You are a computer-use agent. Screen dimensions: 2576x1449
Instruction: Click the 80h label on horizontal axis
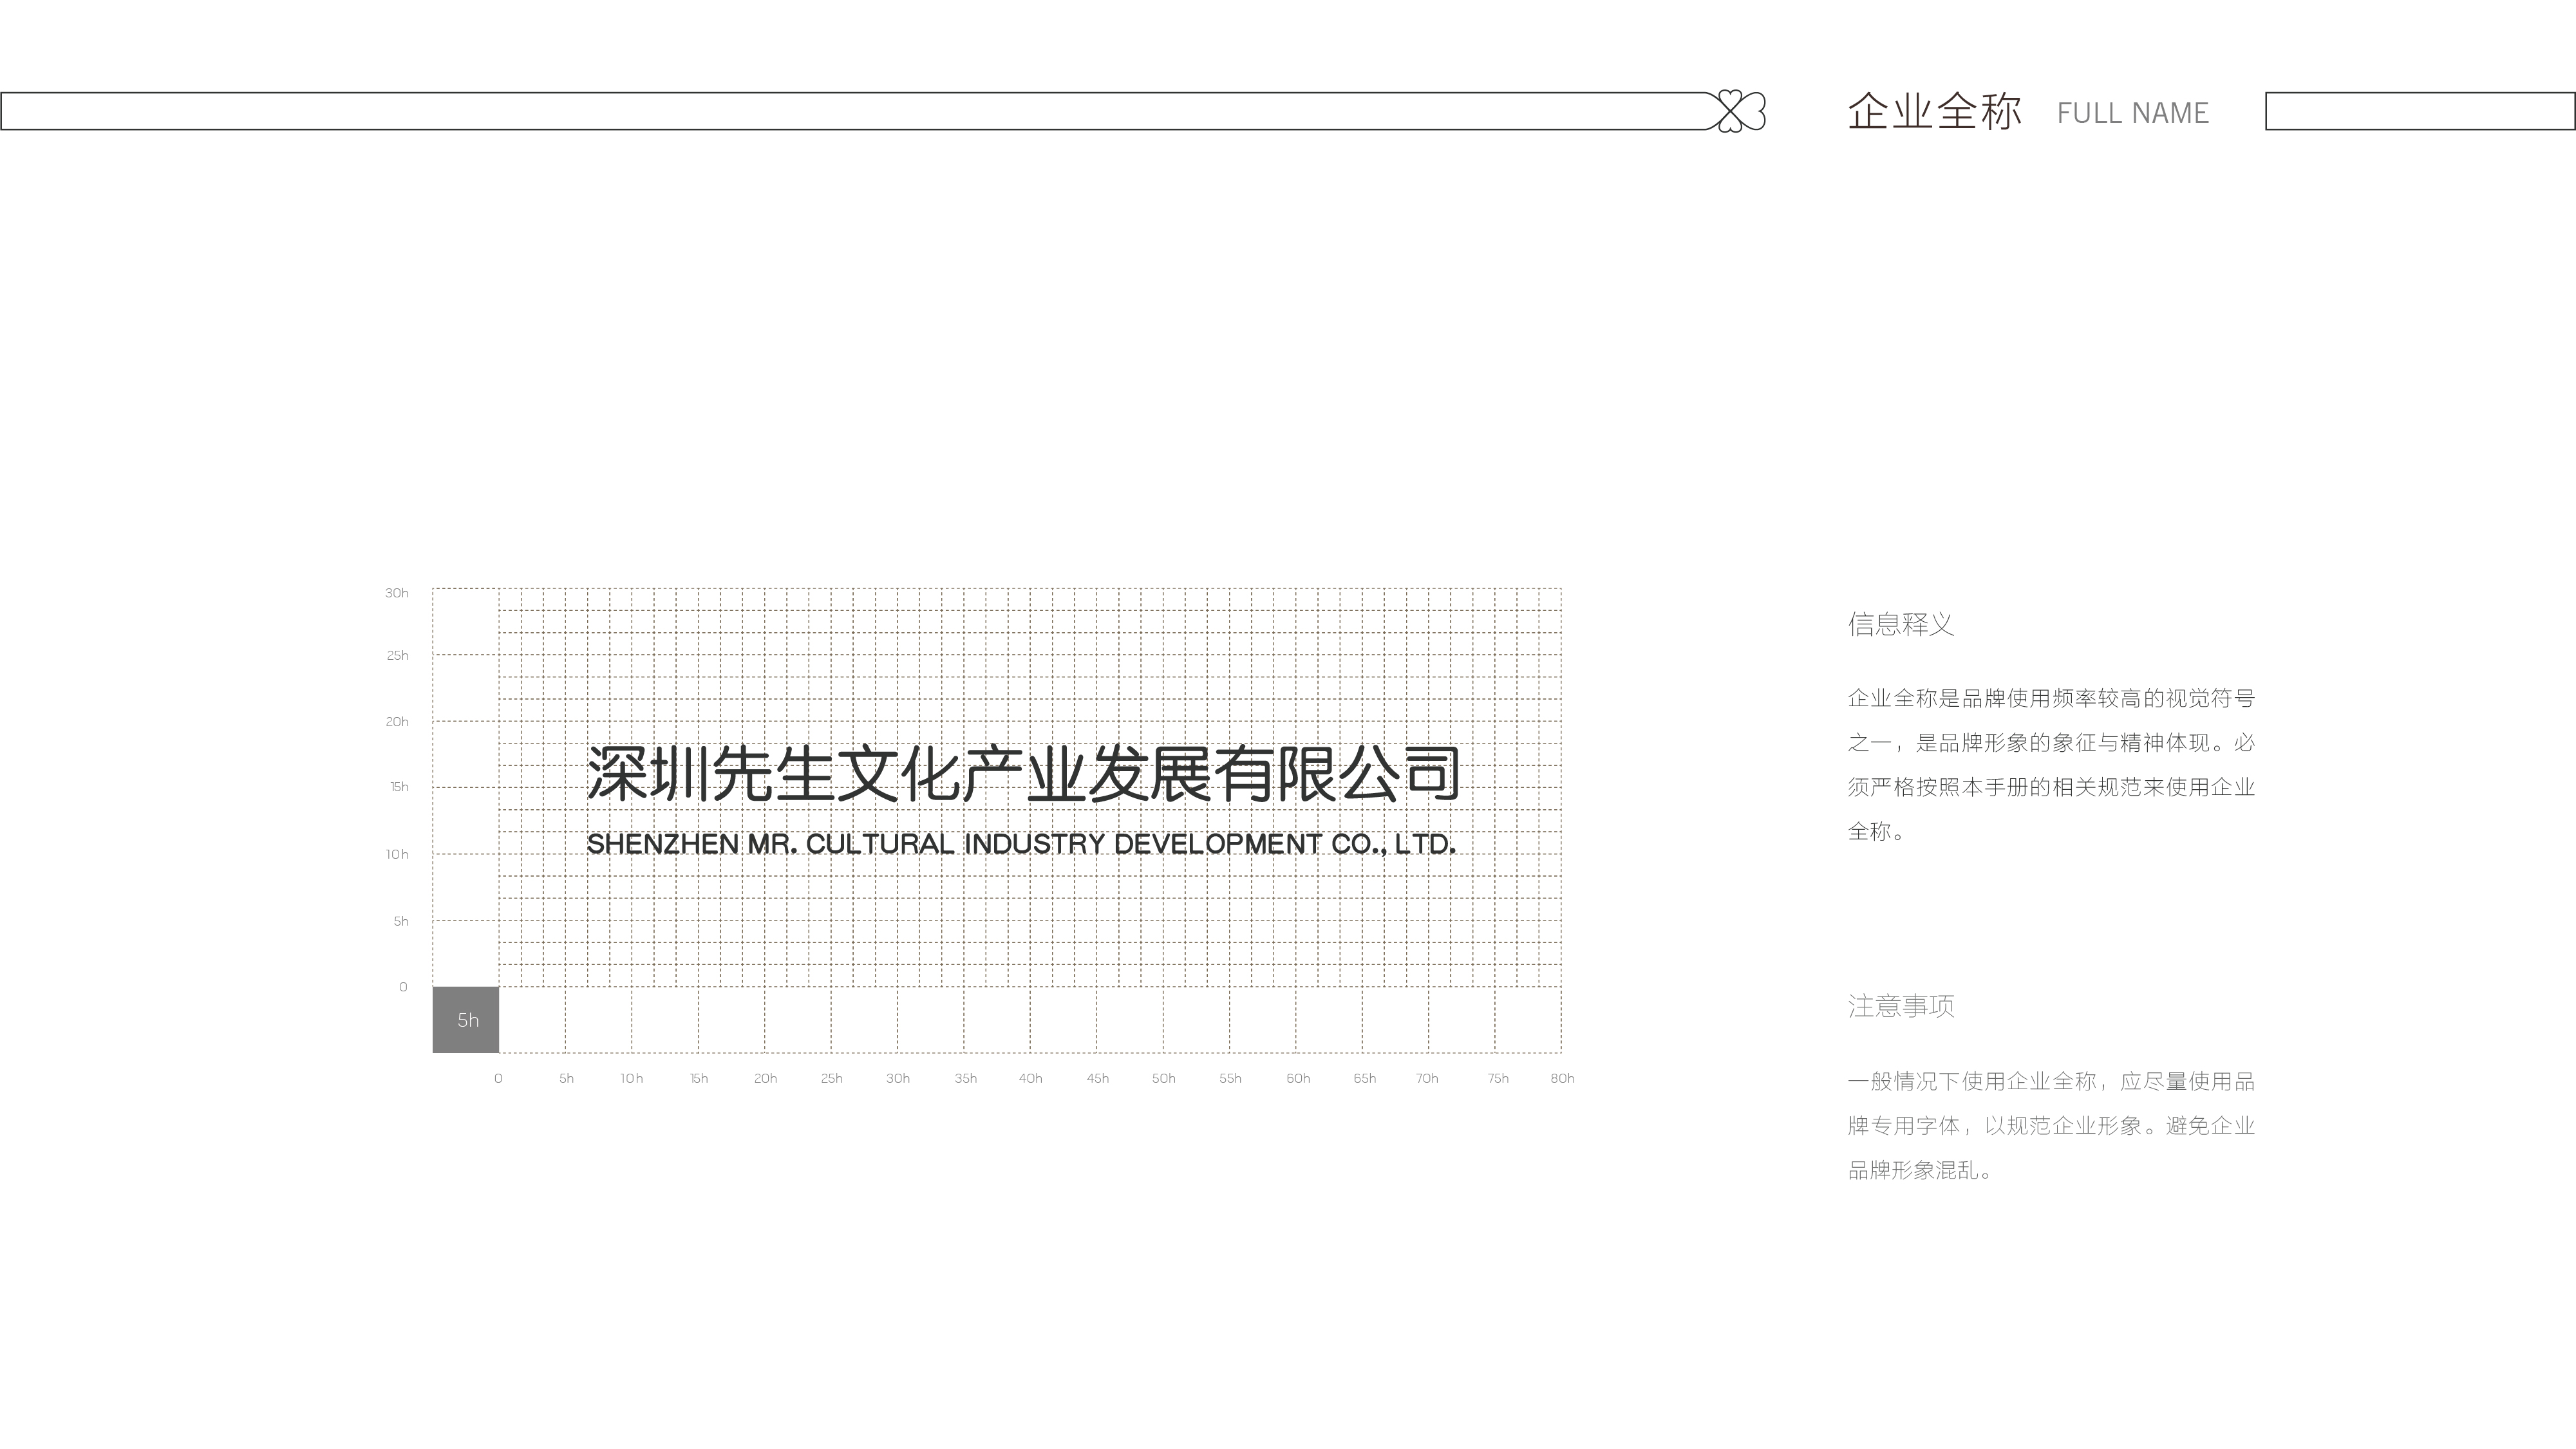tap(1562, 1078)
